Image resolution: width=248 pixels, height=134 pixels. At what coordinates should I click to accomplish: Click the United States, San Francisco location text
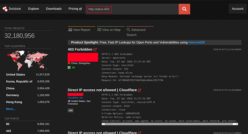pos(79,102)
